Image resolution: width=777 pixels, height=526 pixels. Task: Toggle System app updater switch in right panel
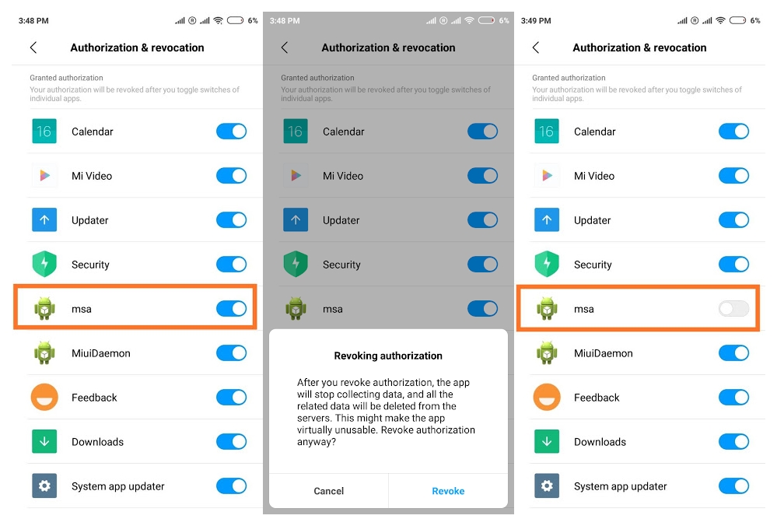734,486
